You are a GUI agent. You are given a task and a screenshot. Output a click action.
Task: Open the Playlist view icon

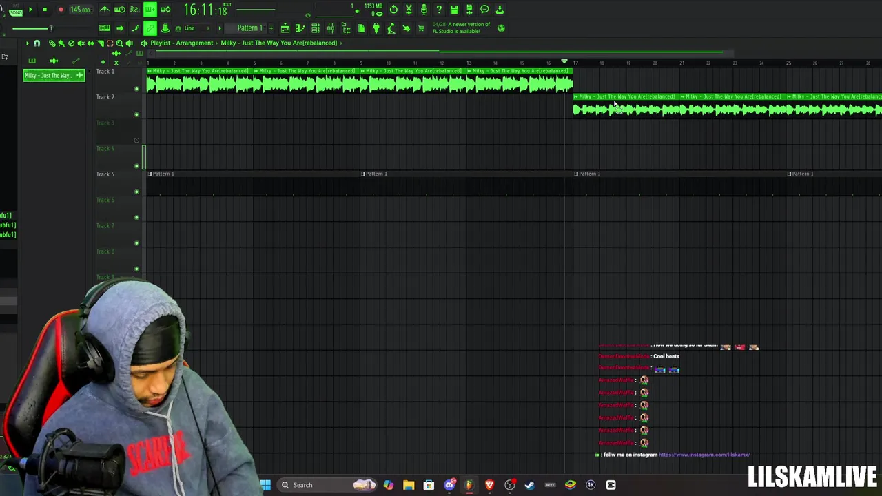click(285, 28)
